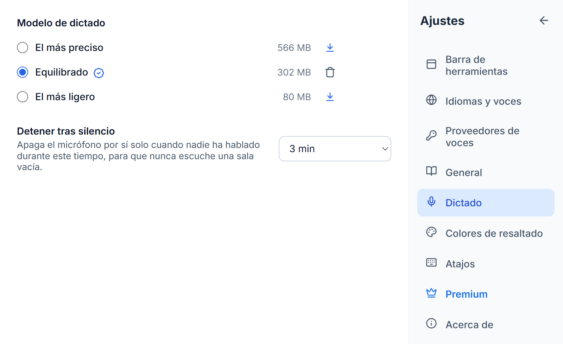Click the crown icon next to Premium
Viewport: 563px width, 344px height.
431,293
